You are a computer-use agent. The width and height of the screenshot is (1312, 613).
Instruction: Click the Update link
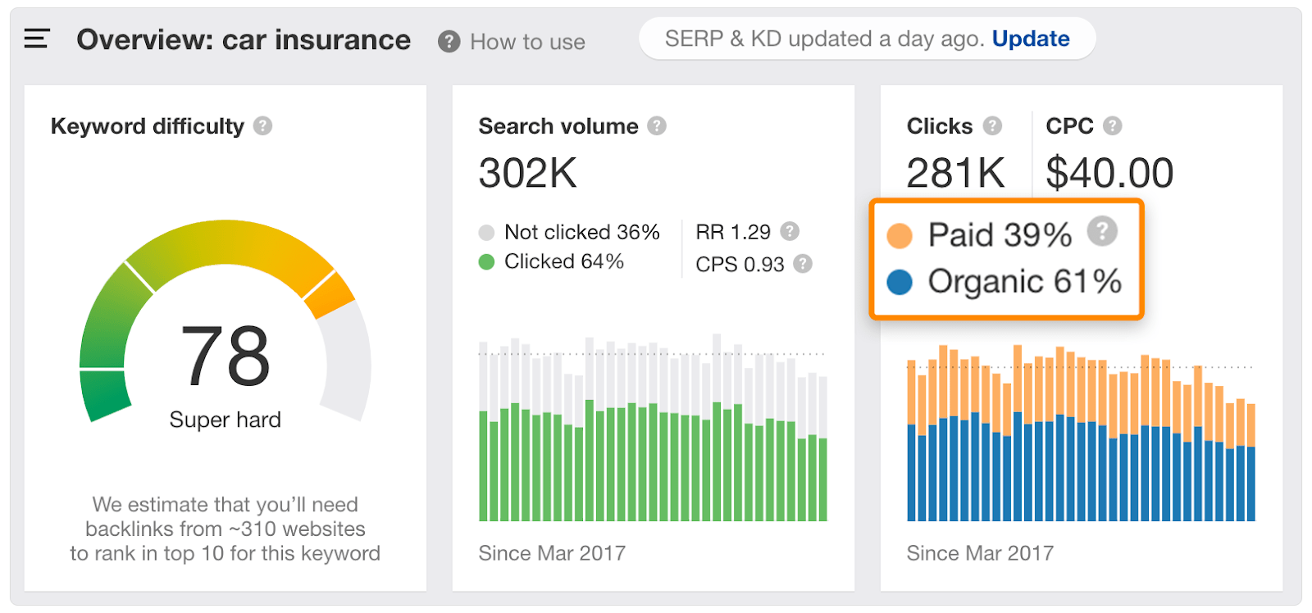(1031, 39)
